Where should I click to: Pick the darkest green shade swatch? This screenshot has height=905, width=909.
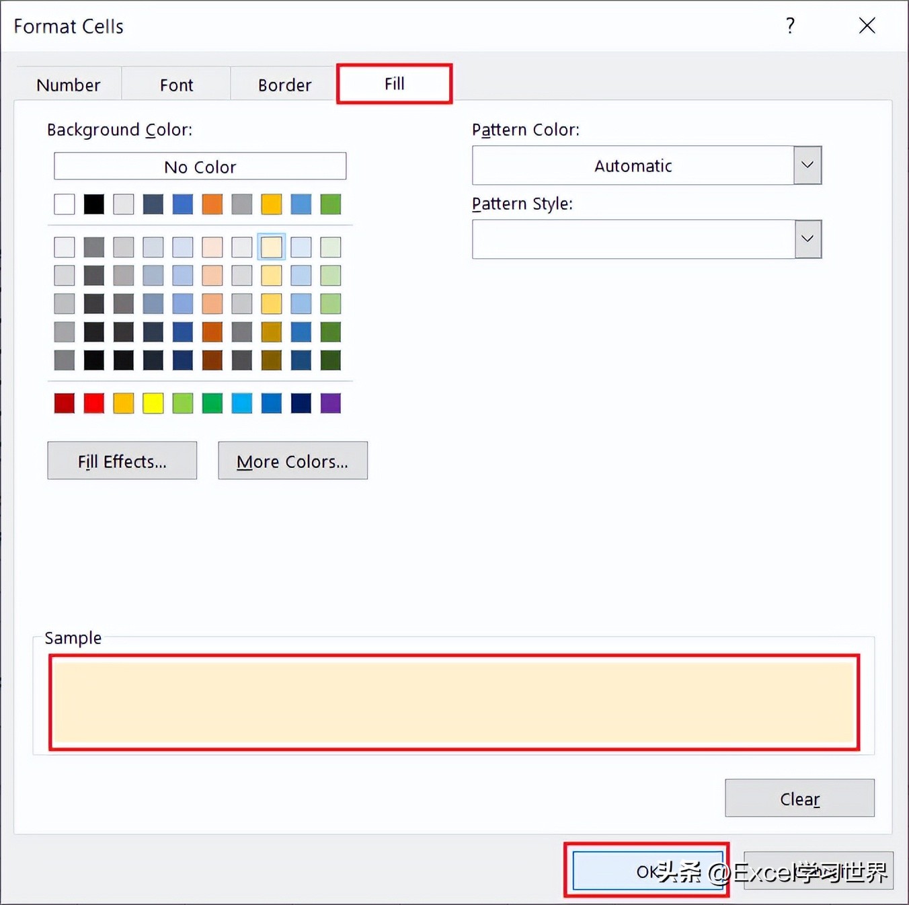pyautogui.click(x=331, y=360)
